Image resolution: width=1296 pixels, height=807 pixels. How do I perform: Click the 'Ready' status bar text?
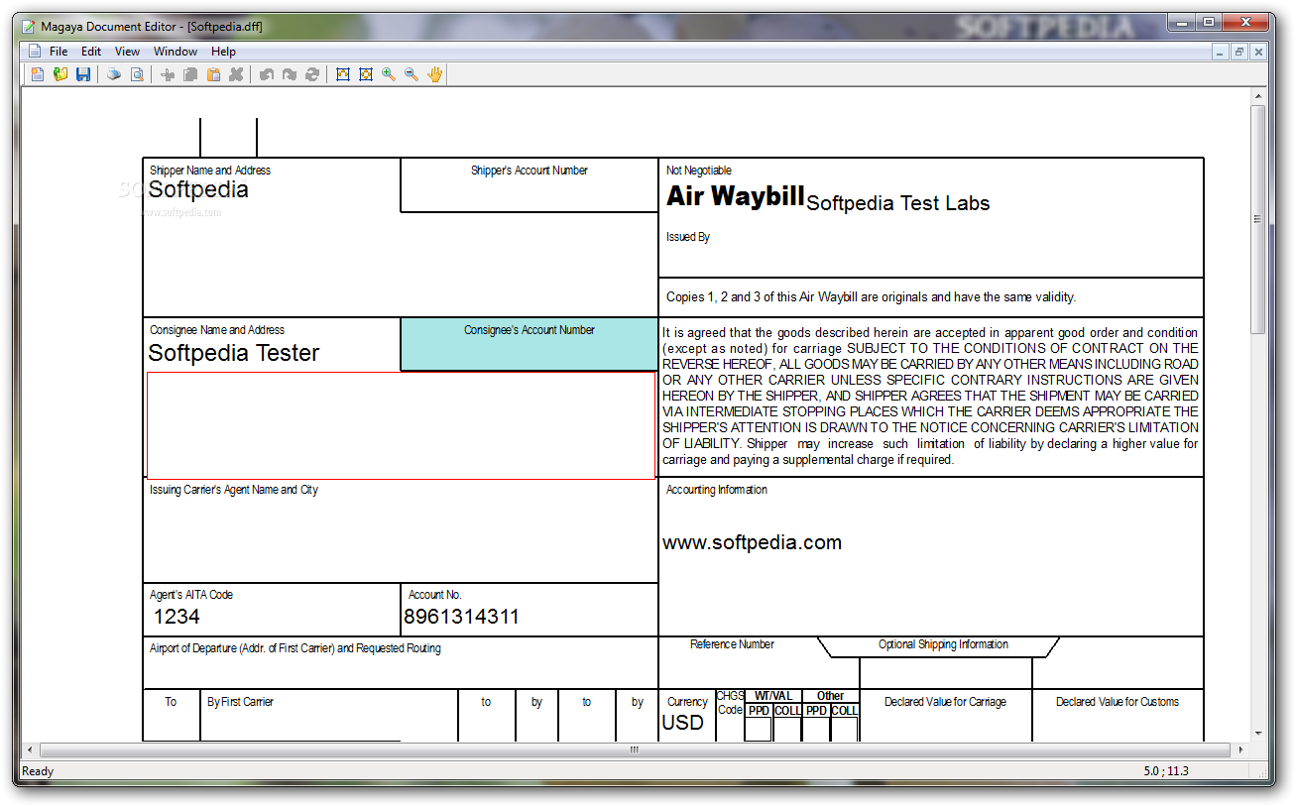pos(38,771)
